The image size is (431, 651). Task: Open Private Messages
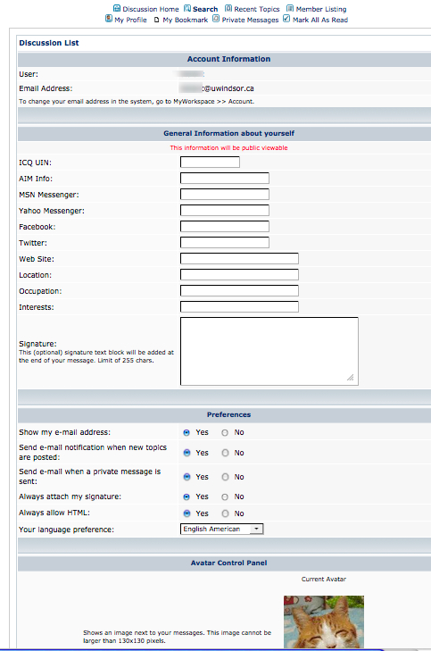point(250,20)
